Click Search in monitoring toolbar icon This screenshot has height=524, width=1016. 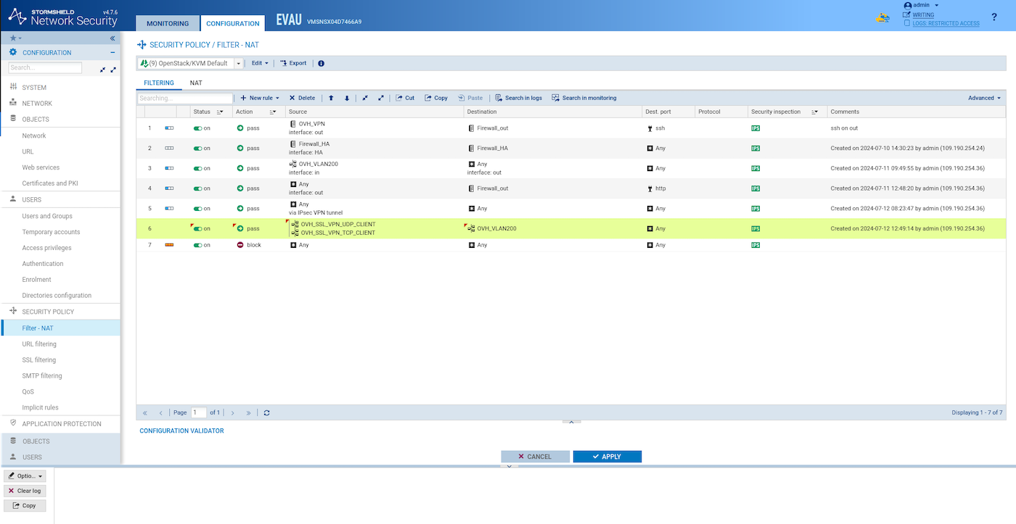pyautogui.click(x=584, y=98)
